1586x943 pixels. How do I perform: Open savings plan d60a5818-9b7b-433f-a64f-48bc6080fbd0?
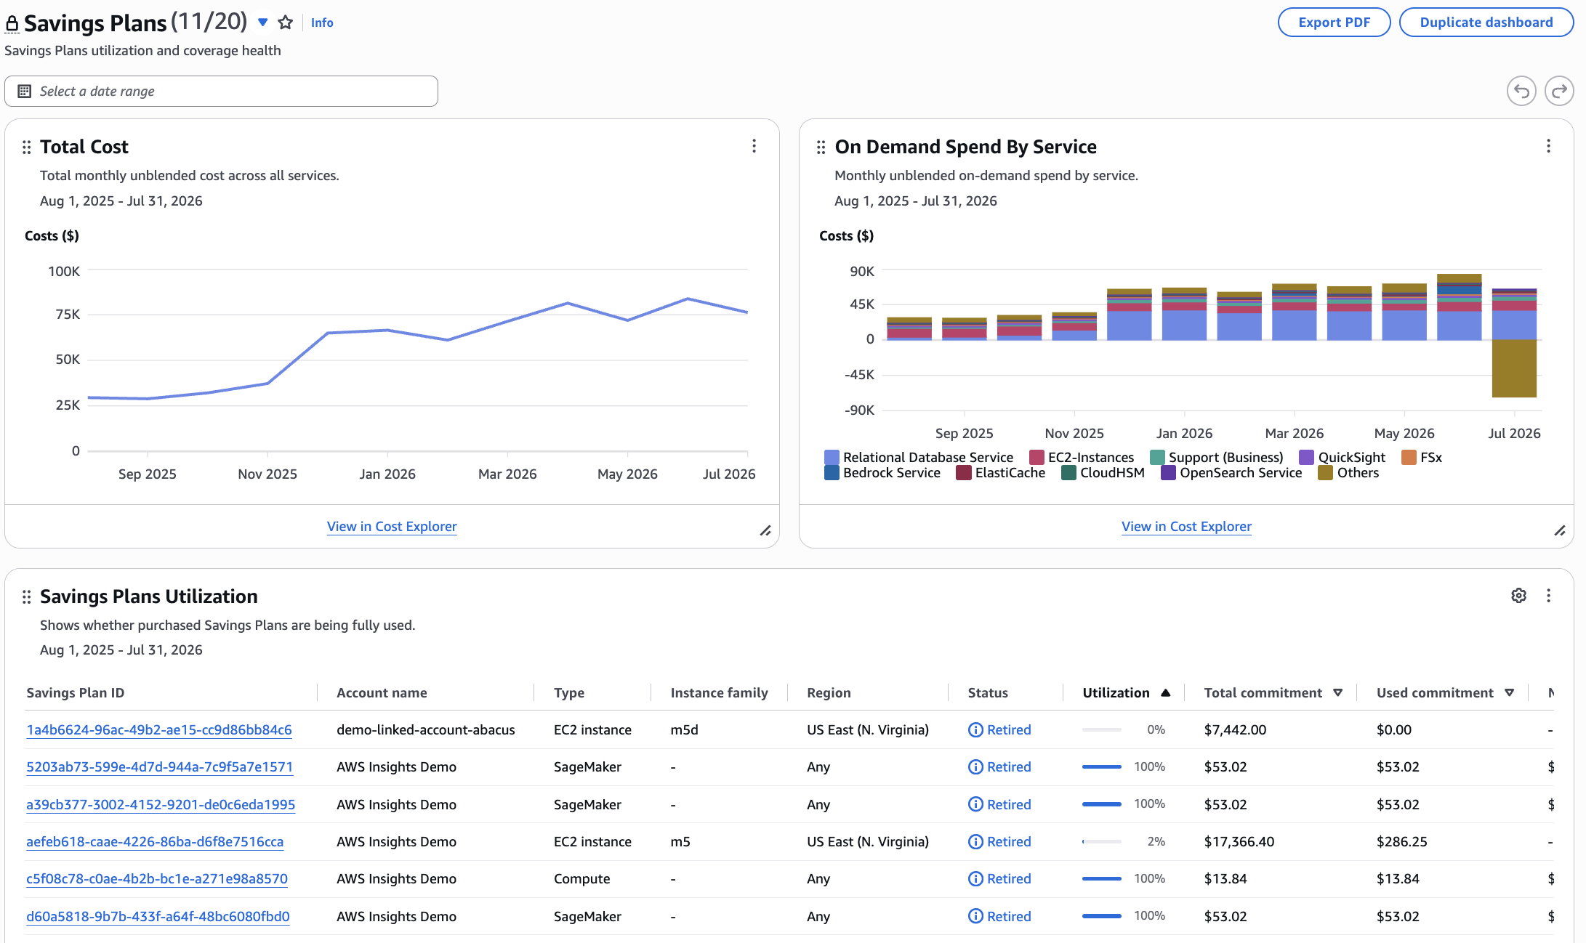[x=158, y=916]
